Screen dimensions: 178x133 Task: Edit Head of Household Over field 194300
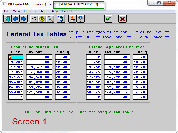(x=16, y=82)
